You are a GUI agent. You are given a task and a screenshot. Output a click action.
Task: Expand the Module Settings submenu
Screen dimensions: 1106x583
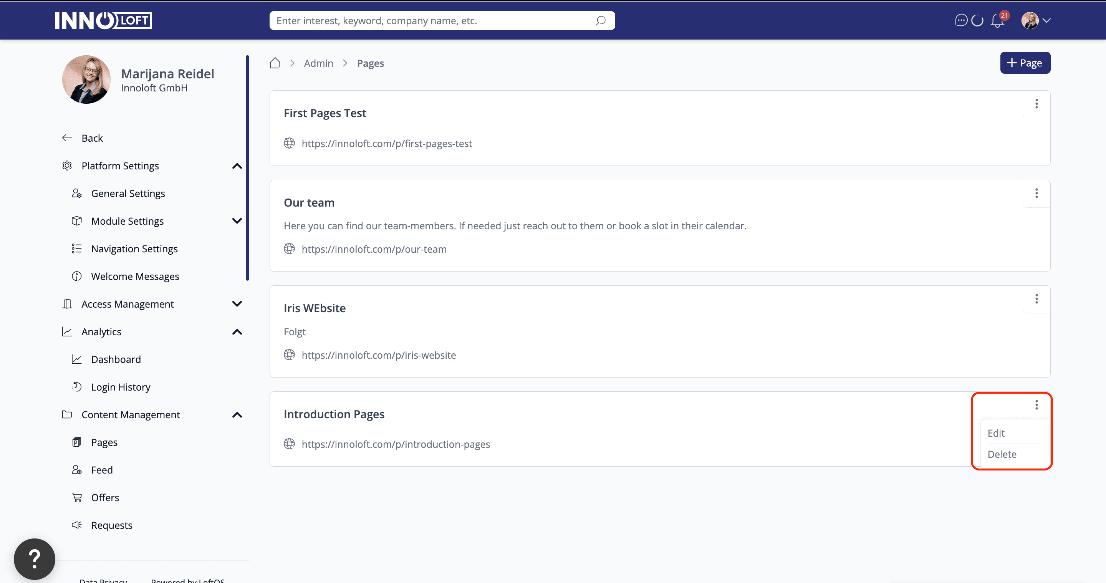coord(237,221)
